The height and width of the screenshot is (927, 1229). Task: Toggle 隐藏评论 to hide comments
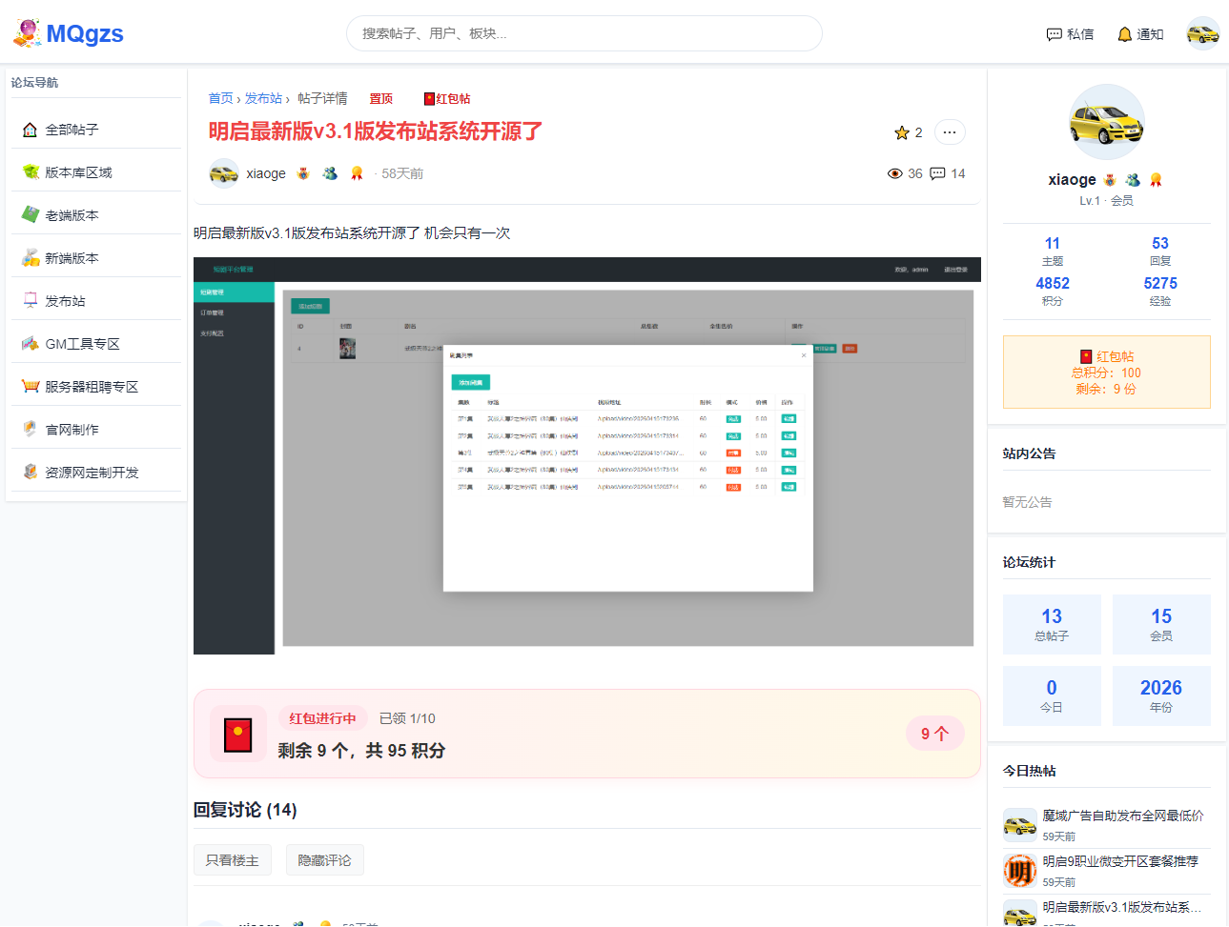(325, 860)
